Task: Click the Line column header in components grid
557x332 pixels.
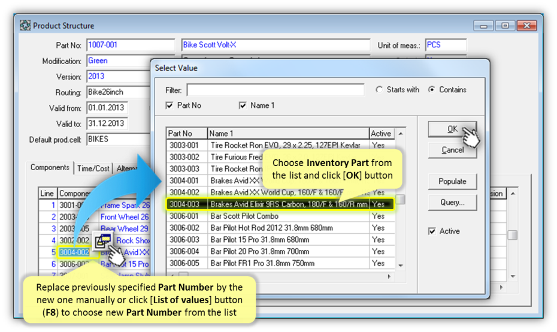Action: pyautogui.click(x=47, y=194)
